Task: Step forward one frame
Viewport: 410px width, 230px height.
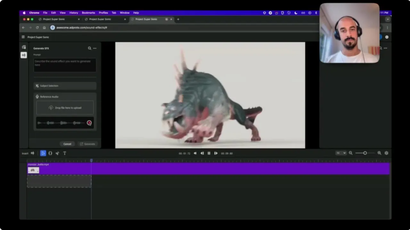Action: 216,153
